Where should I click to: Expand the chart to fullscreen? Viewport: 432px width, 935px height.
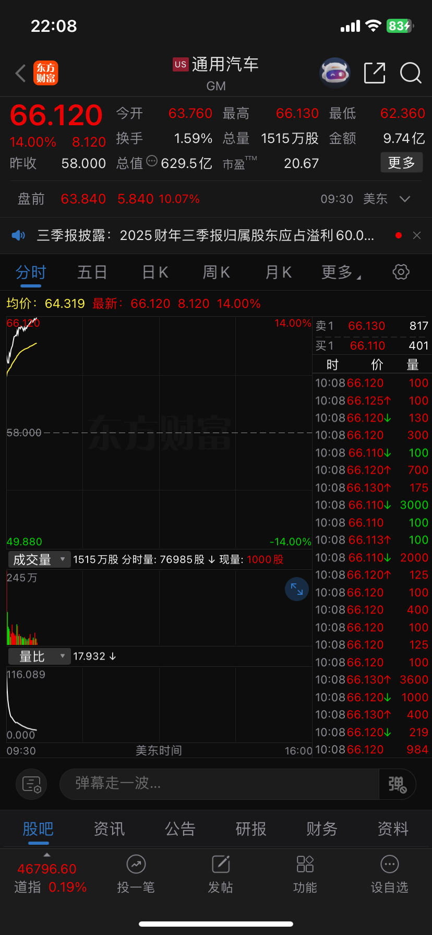coord(297,589)
